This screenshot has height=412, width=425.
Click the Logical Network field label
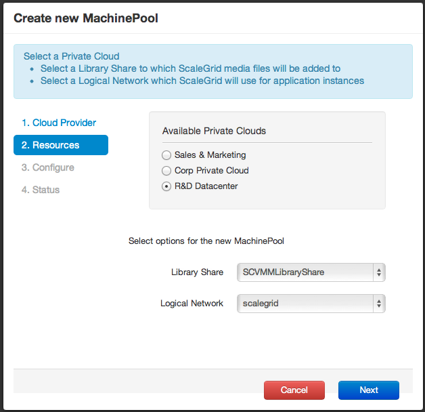tap(192, 304)
